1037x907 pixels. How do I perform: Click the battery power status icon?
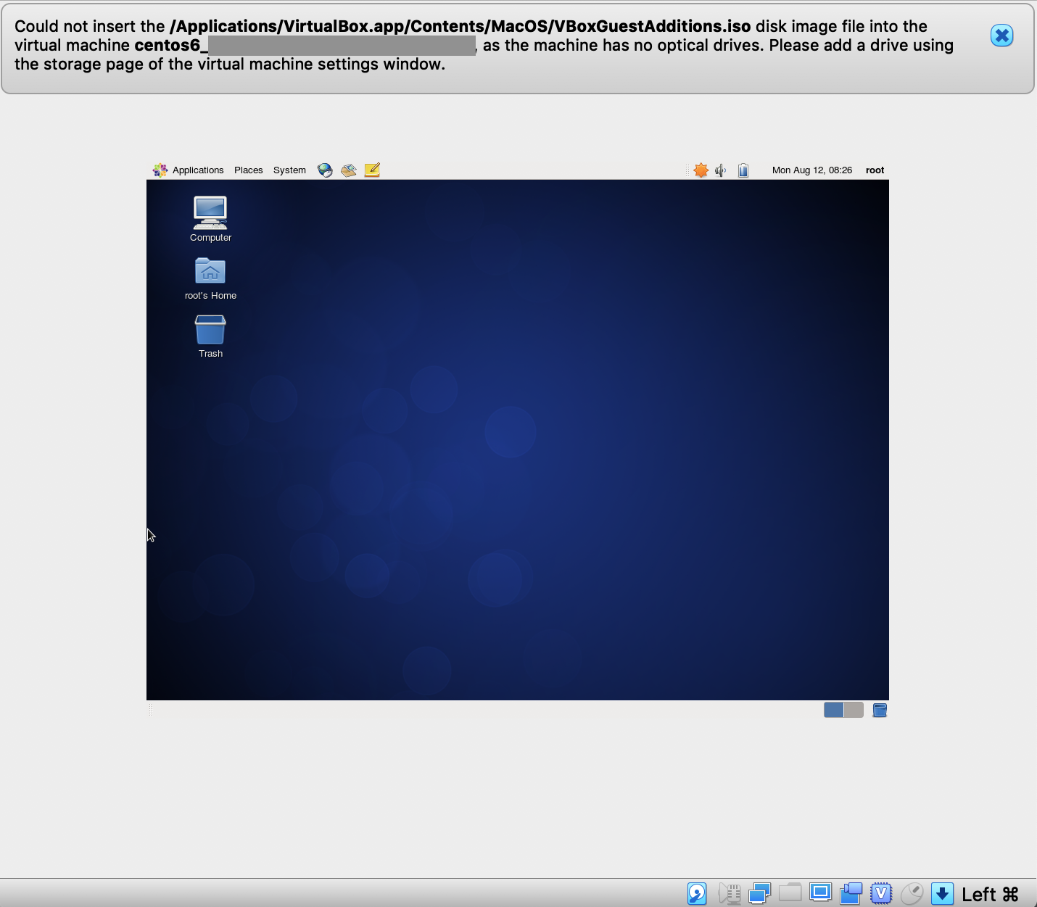pos(743,170)
